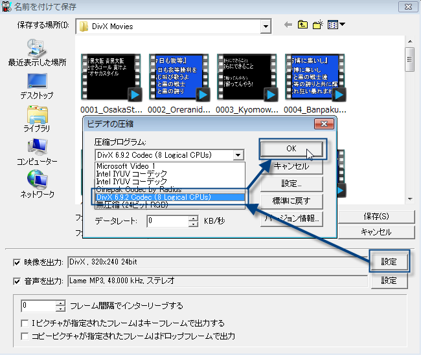Create a new folder icon
This screenshot has width=421, height=355.
[318, 26]
